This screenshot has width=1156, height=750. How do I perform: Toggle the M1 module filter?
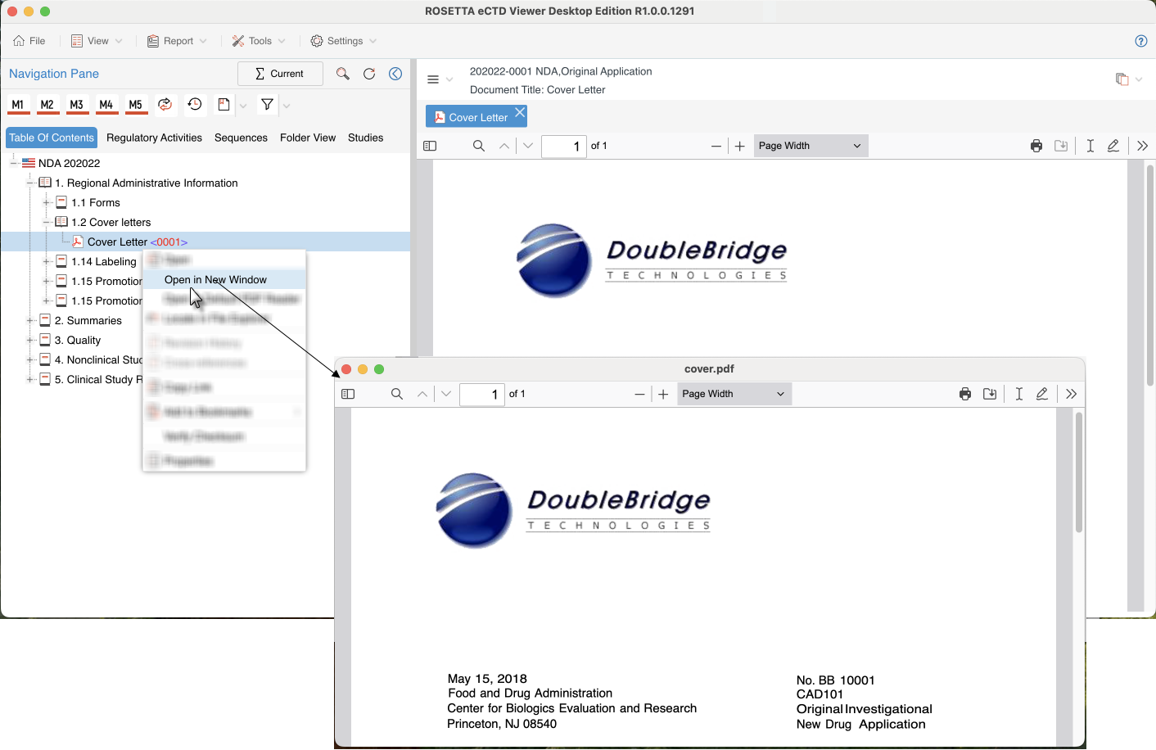click(18, 105)
